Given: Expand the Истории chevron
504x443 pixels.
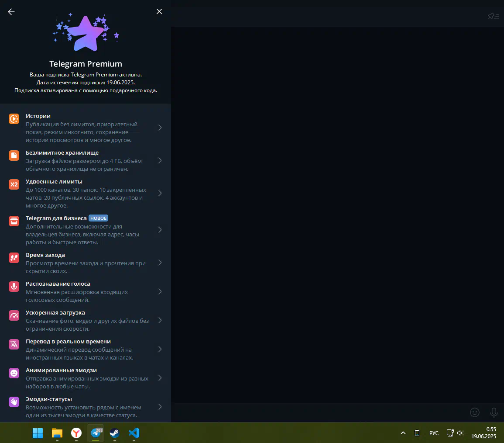Looking at the screenshot, I should tap(160, 128).
